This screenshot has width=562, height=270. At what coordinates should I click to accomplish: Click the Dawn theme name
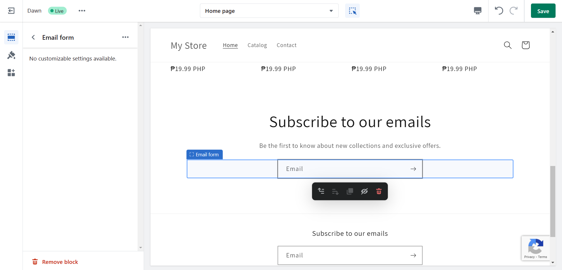35,11
